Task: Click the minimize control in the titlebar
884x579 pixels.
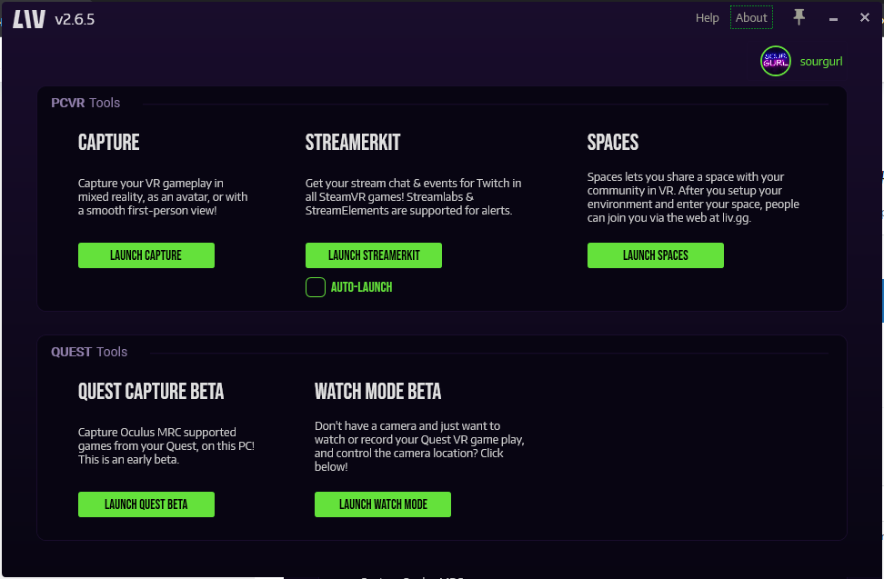Action: [x=832, y=16]
